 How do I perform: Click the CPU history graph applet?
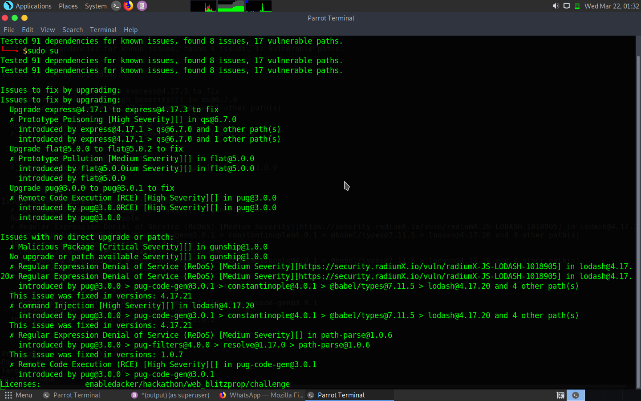click(x=203, y=6)
